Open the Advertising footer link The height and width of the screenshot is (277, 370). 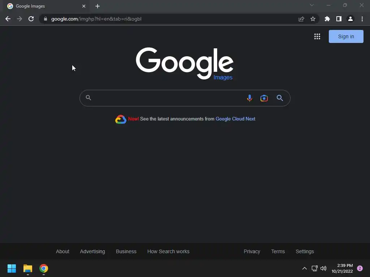pyautogui.click(x=92, y=251)
